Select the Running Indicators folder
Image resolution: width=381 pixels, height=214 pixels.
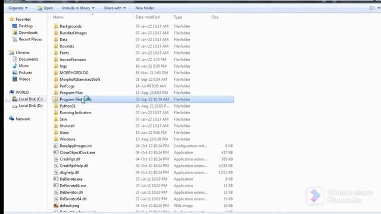[x=76, y=112]
